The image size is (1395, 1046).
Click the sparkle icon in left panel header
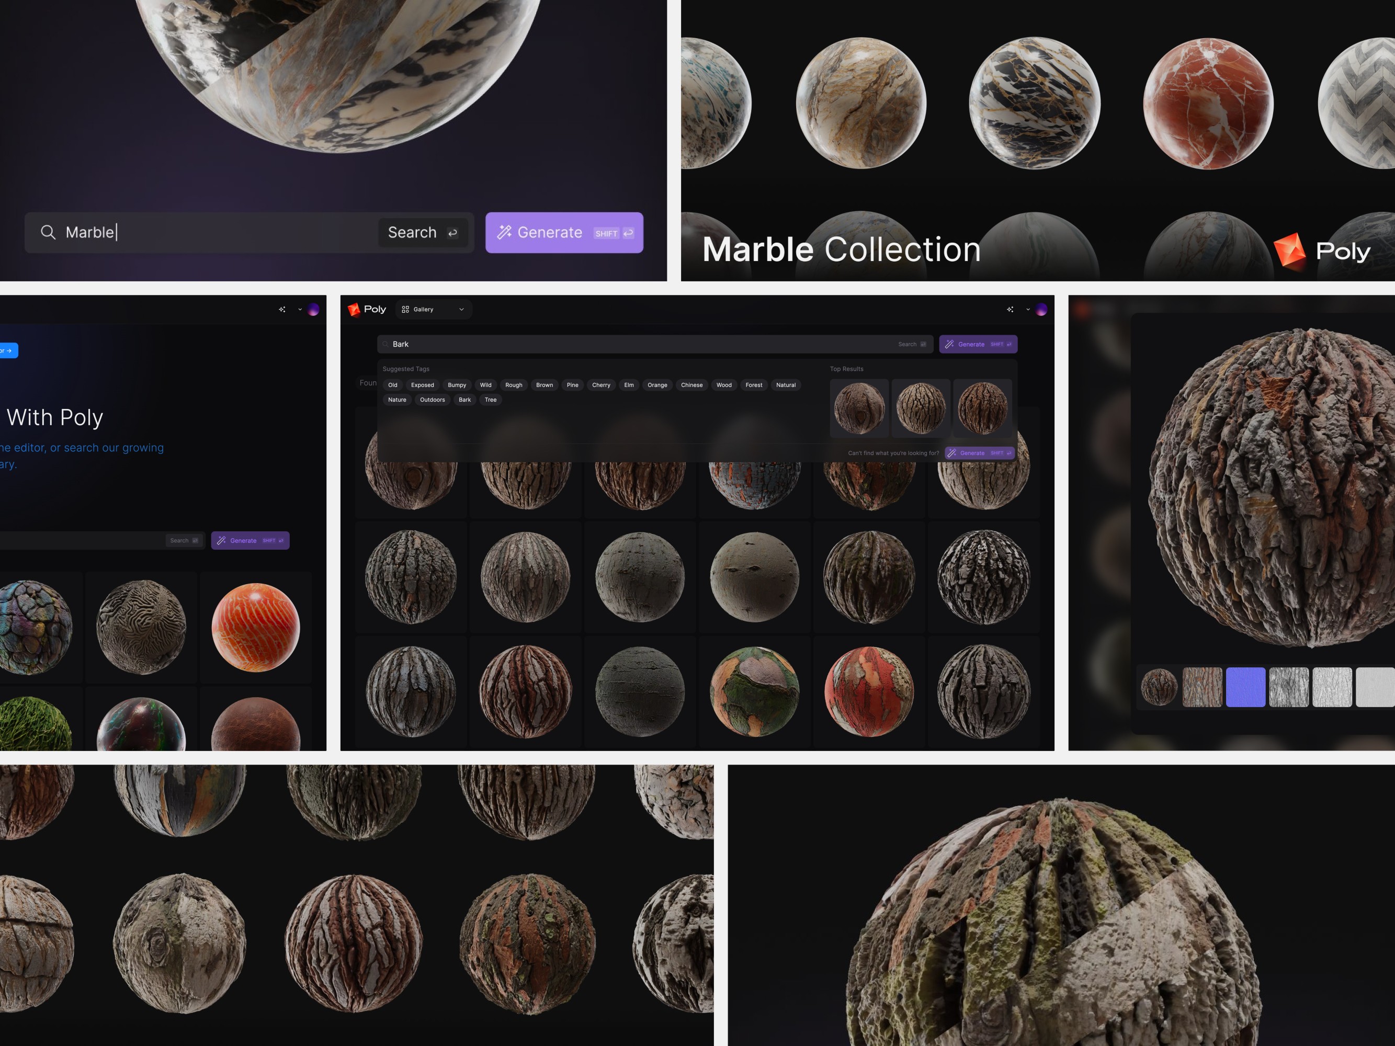282,309
